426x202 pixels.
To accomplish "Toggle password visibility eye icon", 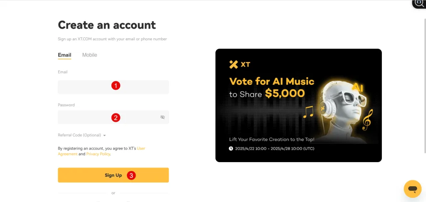I will pos(163,117).
